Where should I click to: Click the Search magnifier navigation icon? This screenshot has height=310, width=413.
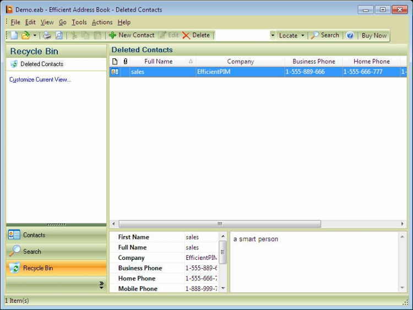[x=14, y=251]
